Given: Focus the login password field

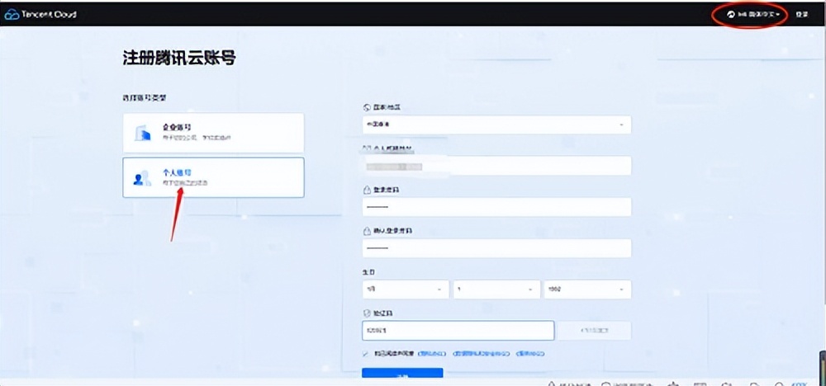Looking at the screenshot, I should point(496,207).
